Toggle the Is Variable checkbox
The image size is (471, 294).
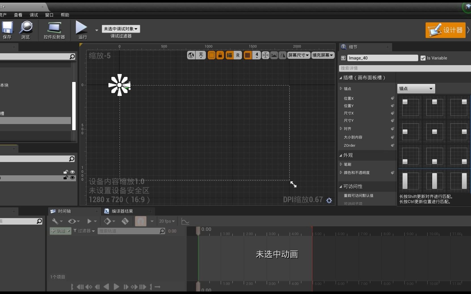(x=423, y=58)
